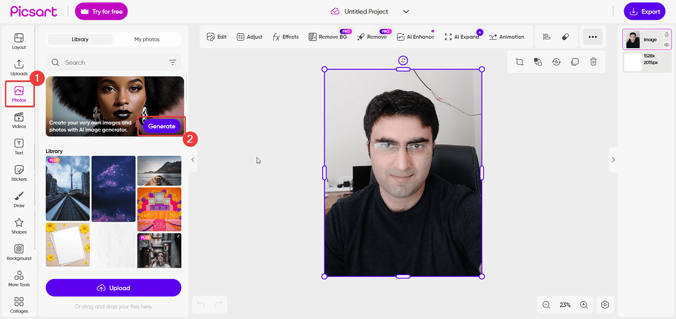Open the search filter options

pyautogui.click(x=172, y=62)
